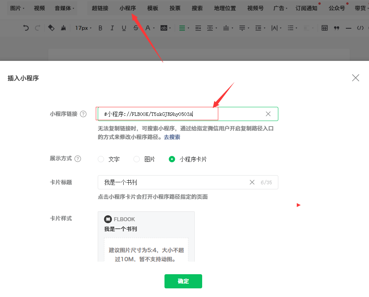Select the 图片 display option
The image size is (369, 297).
pyautogui.click(x=137, y=159)
